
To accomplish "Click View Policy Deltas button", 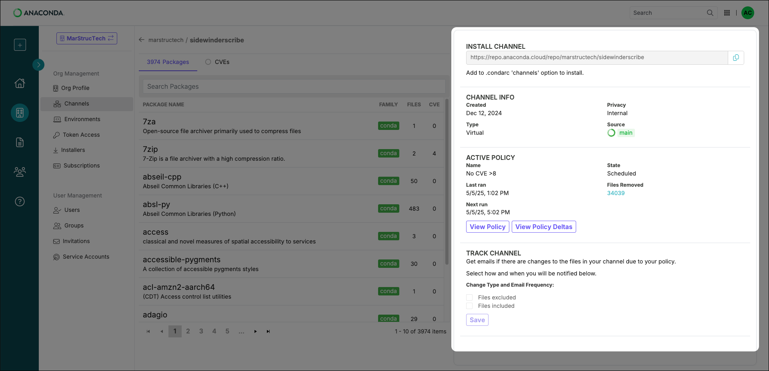I will point(544,227).
